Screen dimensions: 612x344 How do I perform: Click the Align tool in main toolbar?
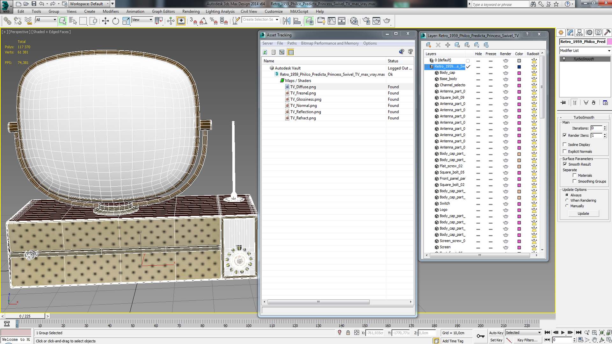[x=297, y=21]
